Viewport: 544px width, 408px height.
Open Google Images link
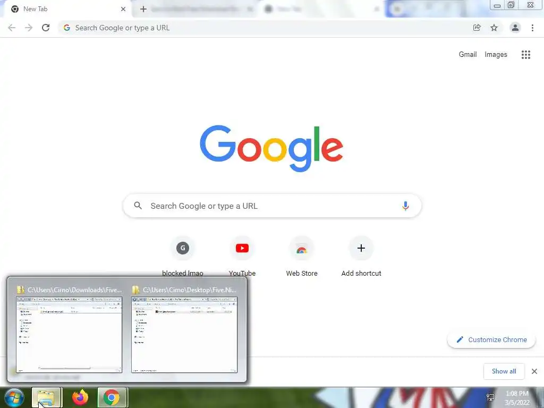[x=496, y=55]
